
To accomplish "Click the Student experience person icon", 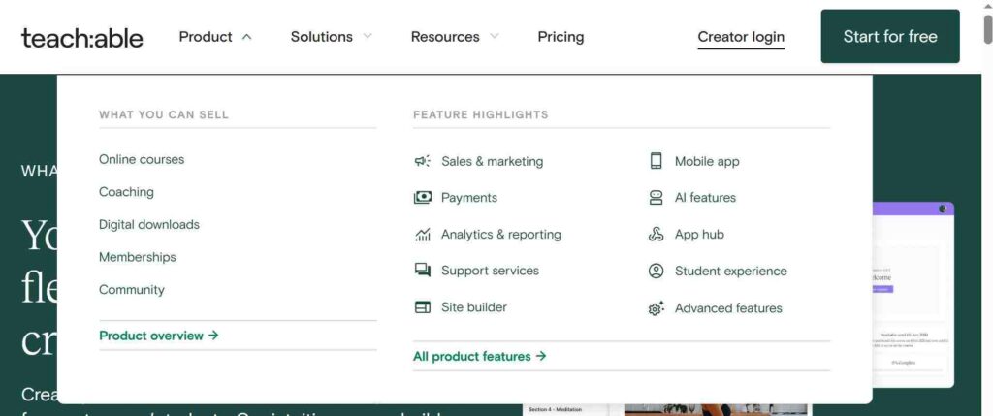I will (657, 271).
